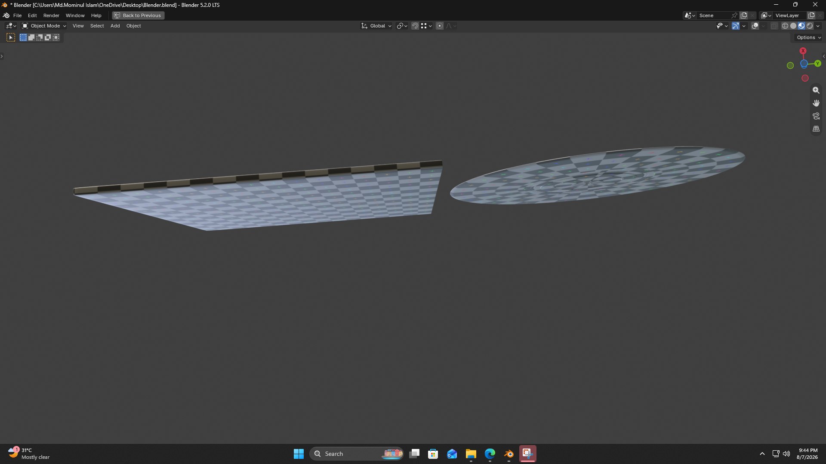Open the Render menu
Image resolution: width=826 pixels, height=464 pixels.
(x=51, y=15)
